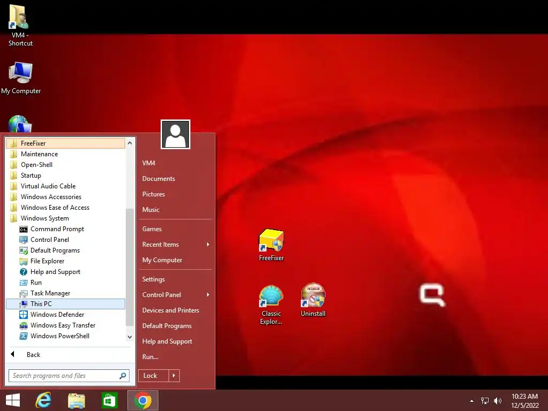Open the Open-Shell folder
Image resolution: width=548 pixels, height=411 pixels.
point(65,165)
